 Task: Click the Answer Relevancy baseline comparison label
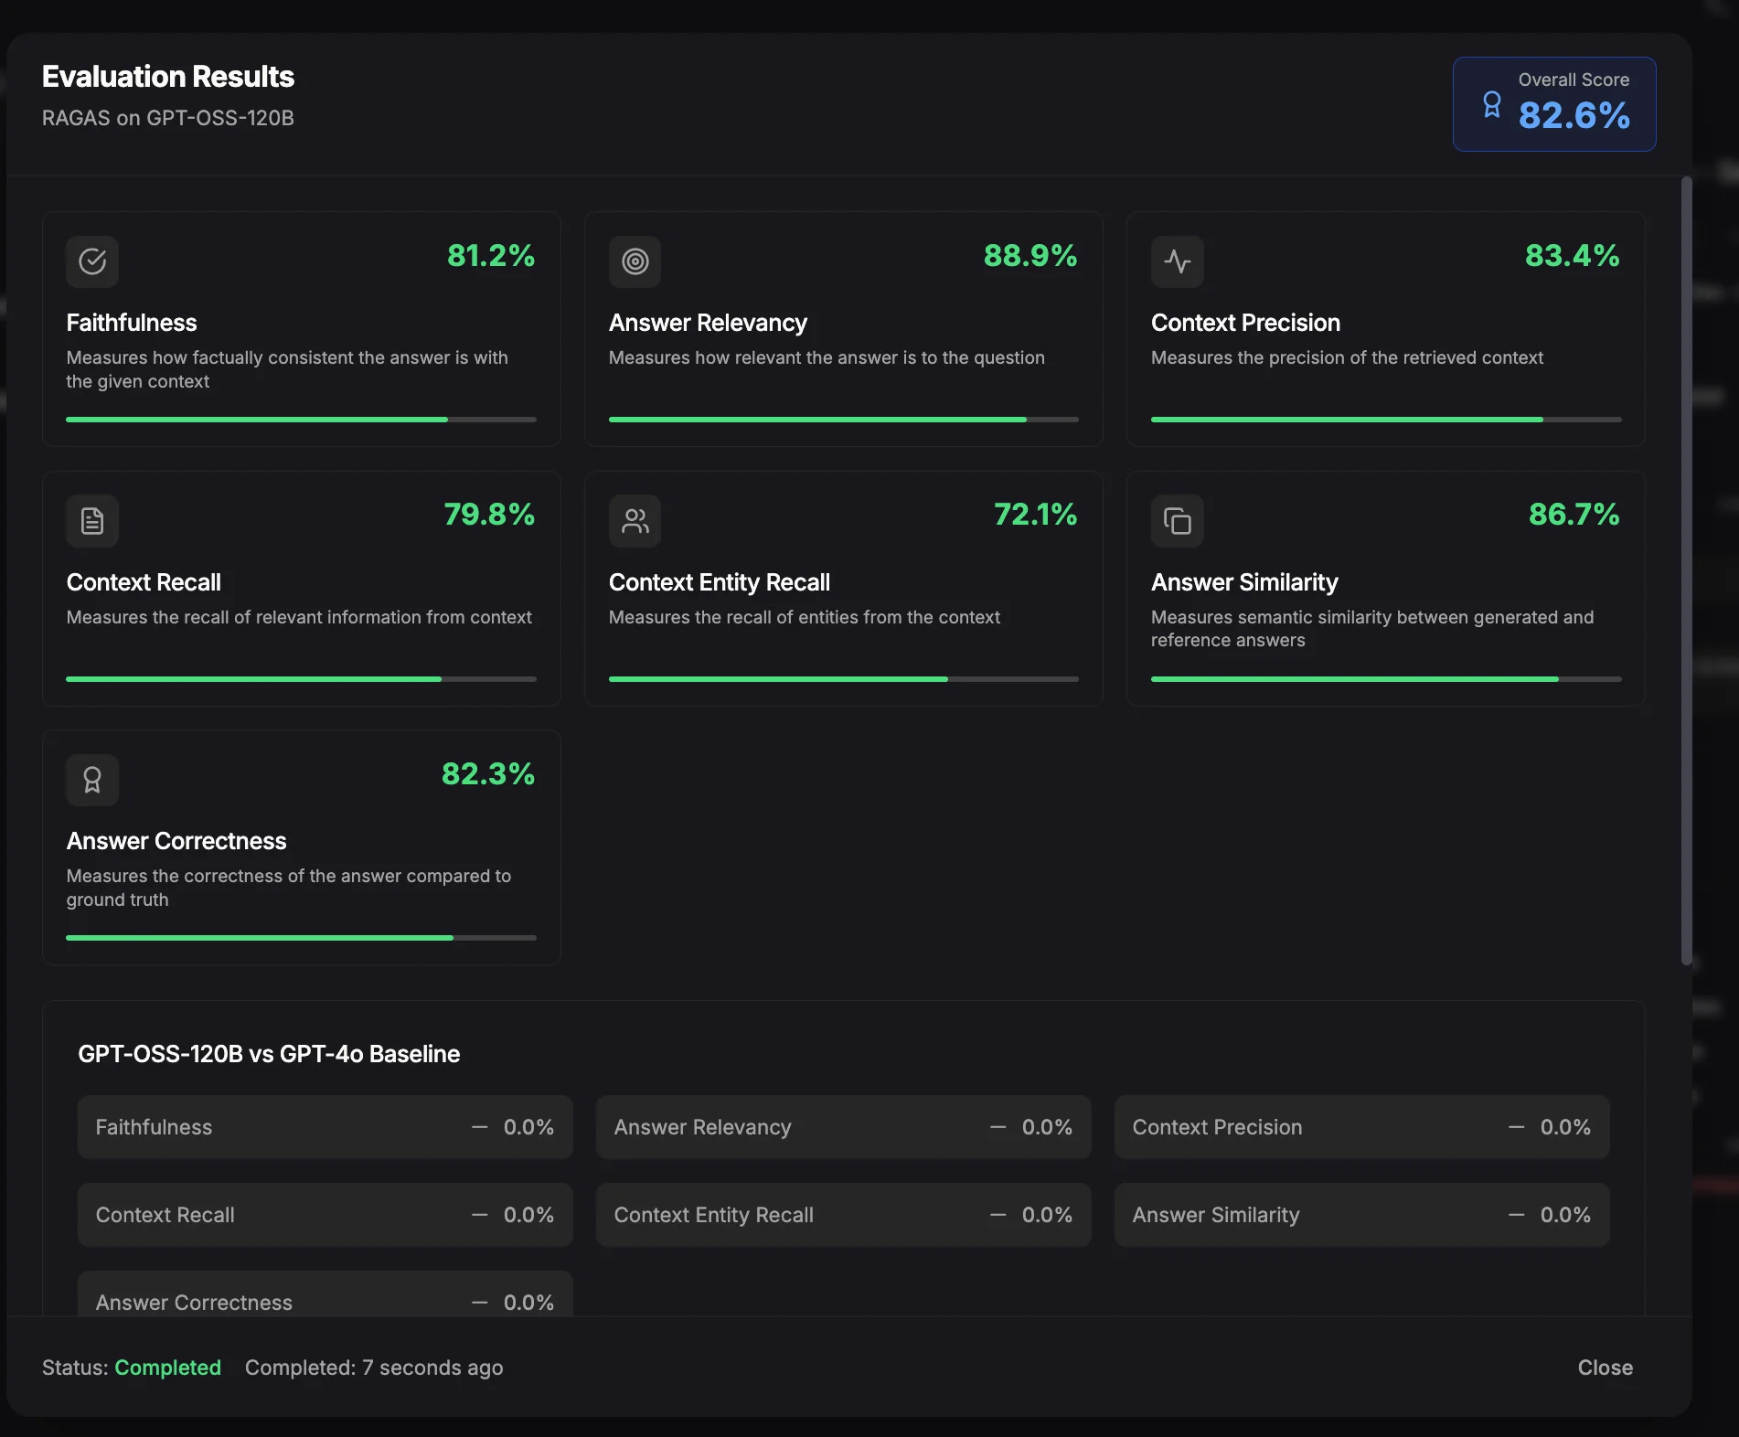702,1127
